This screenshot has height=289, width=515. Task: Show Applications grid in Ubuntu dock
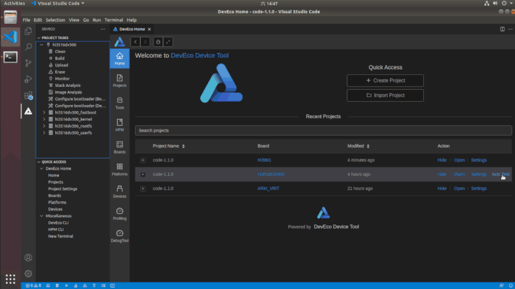tap(11, 279)
